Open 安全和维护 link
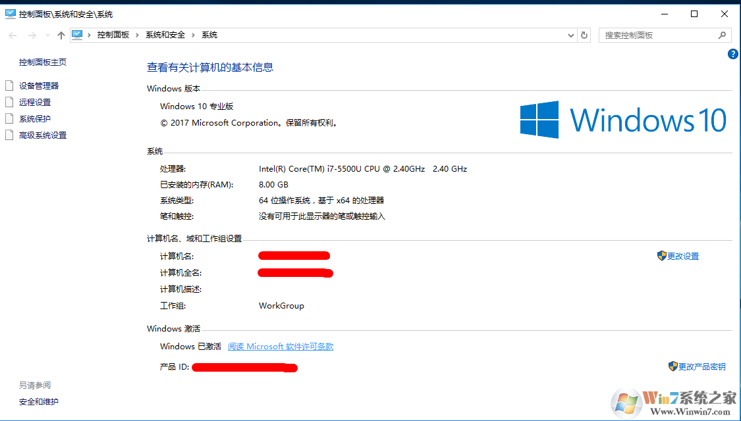 pyautogui.click(x=39, y=402)
